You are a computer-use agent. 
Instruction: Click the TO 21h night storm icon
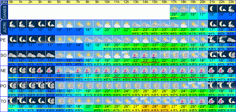[212, 101]
